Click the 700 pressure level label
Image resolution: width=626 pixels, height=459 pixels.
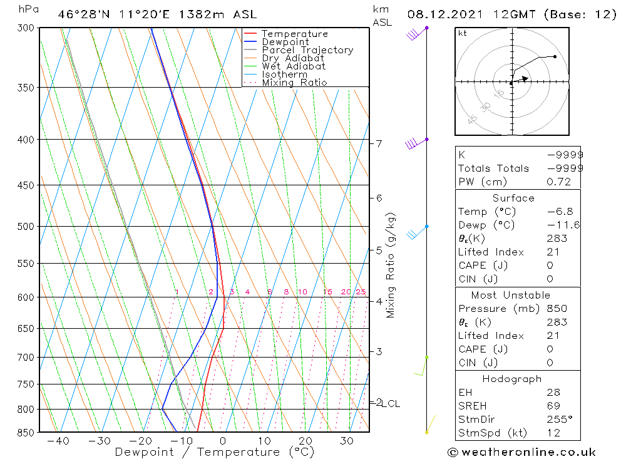click(26, 358)
